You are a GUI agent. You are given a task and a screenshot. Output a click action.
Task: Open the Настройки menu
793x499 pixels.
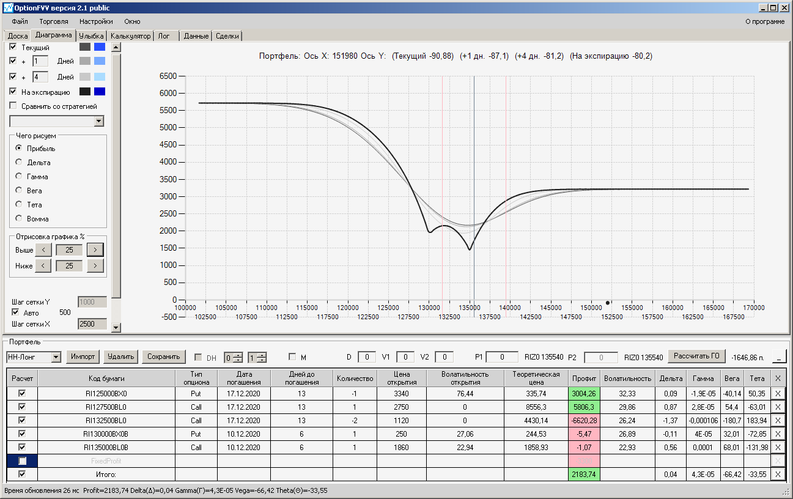tap(96, 21)
